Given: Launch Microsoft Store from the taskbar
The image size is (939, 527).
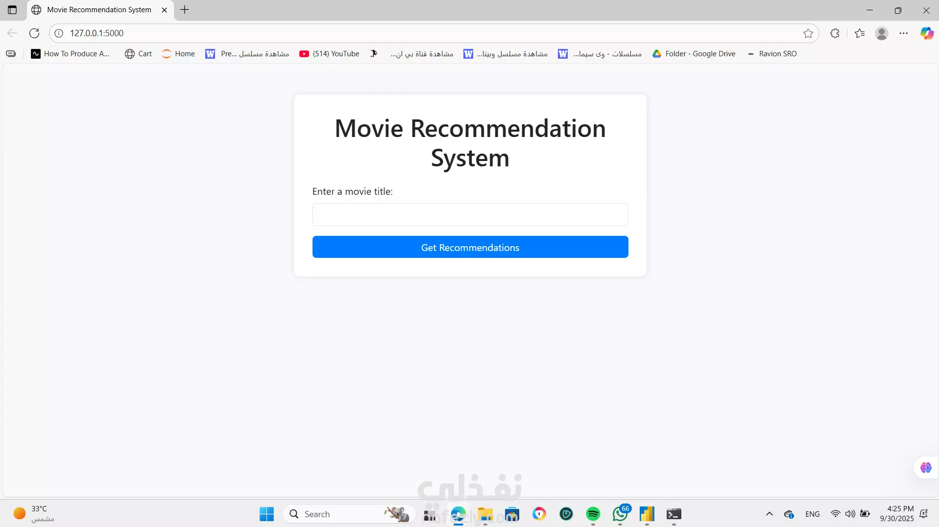Looking at the screenshot, I should coord(512,514).
